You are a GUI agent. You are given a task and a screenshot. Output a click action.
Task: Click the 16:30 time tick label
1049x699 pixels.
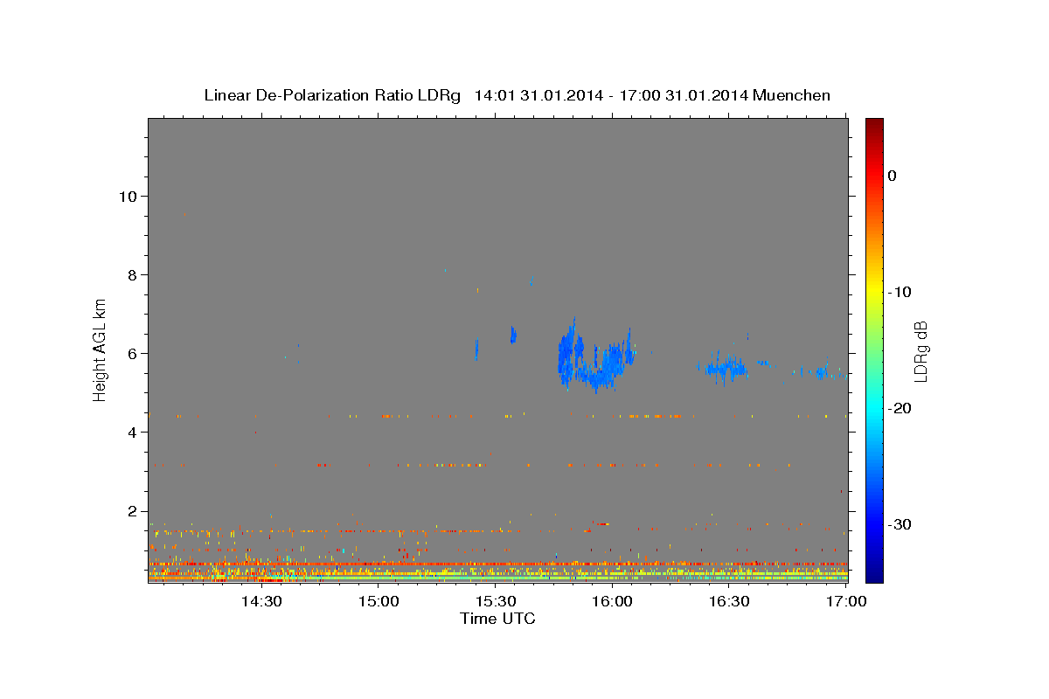pyautogui.click(x=730, y=602)
